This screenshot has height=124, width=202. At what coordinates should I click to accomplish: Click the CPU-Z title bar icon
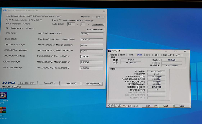tap(110, 51)
